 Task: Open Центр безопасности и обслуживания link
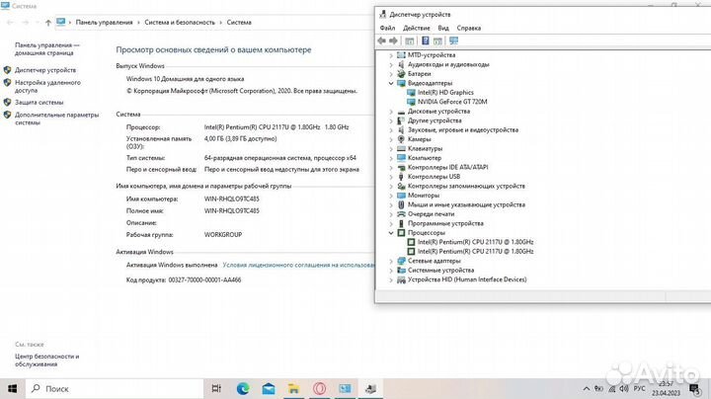46,360
